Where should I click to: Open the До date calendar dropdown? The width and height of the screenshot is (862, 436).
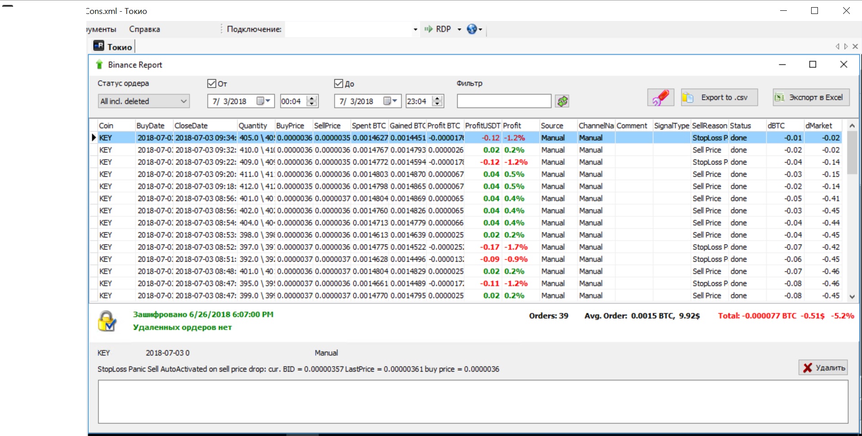click(391, 101)
